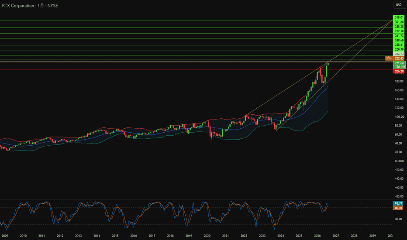
Task: Click the orange pre-market 222.43 label
Action: pyautogui.click(x=395, y=58)
